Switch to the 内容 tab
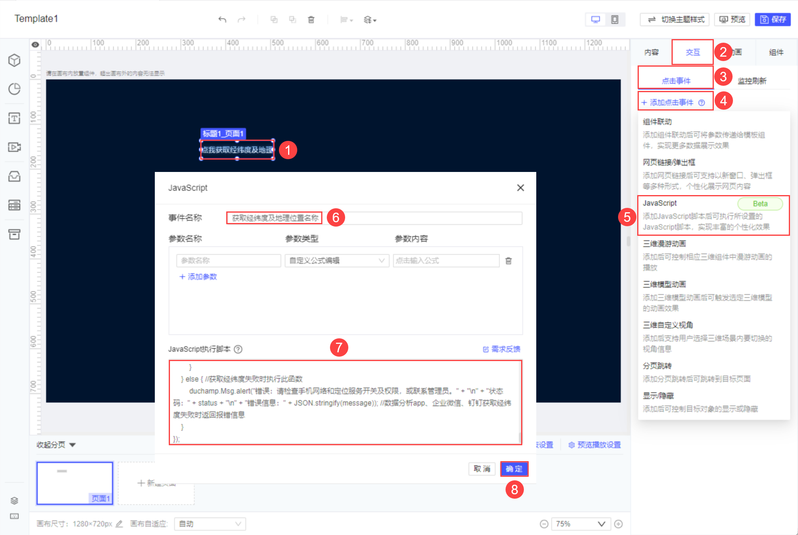The height and width of the screenshot is (535, 798). (x=652, y=52)
